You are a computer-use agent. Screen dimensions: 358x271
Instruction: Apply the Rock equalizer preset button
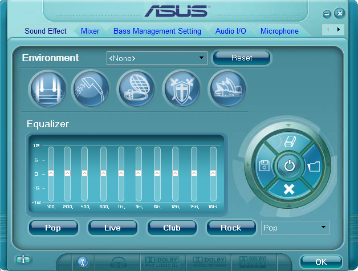pos(231,228)
